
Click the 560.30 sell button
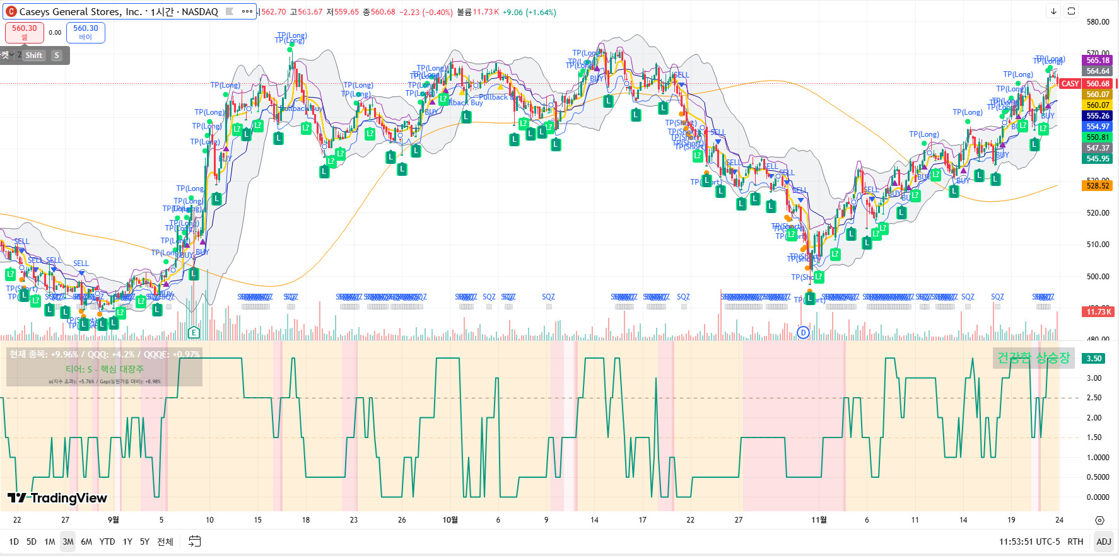[25, 32]
